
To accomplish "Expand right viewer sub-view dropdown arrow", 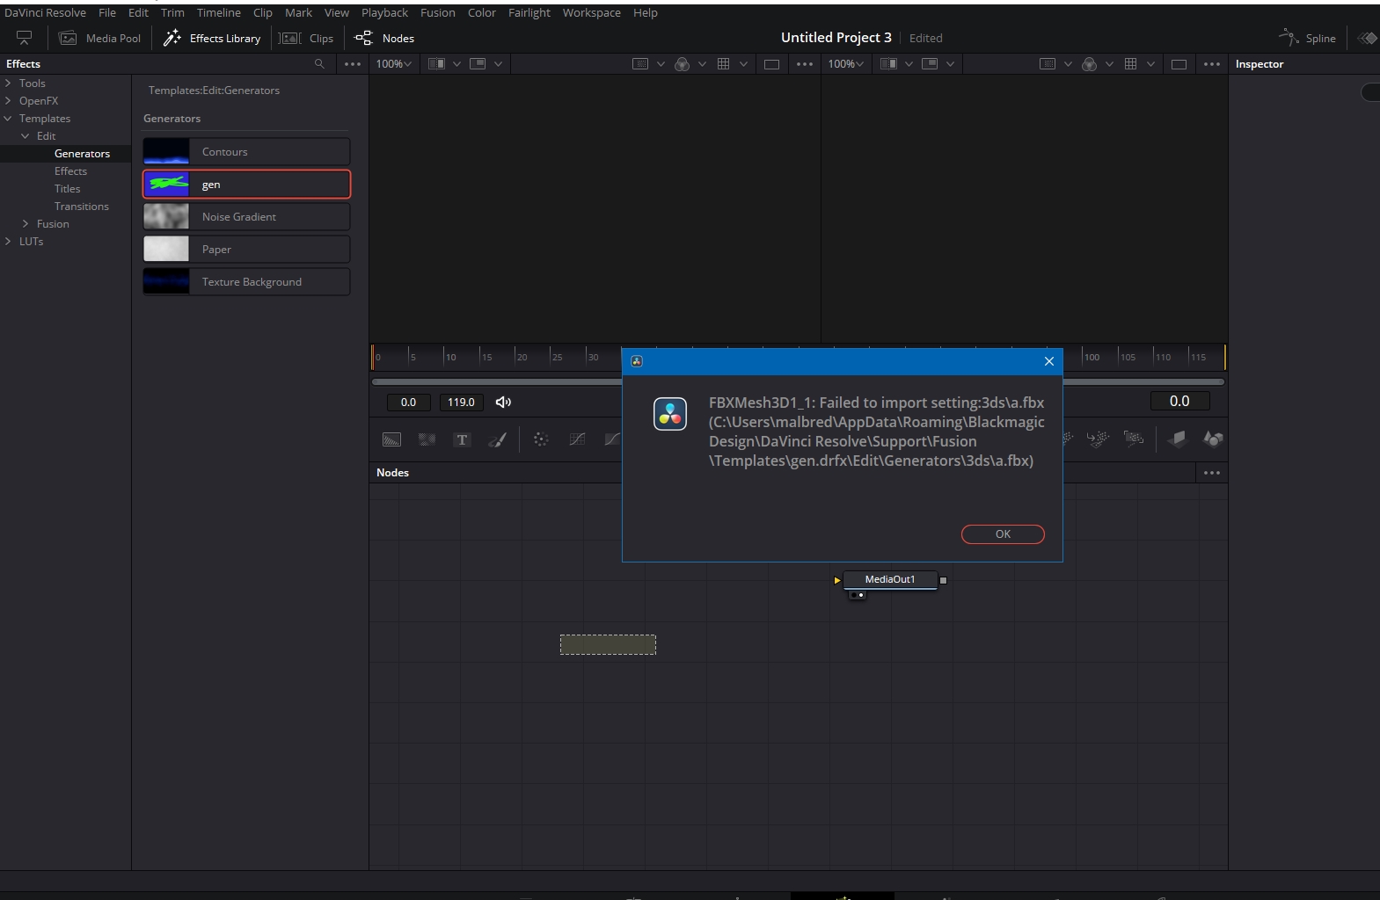I will 950,64.
